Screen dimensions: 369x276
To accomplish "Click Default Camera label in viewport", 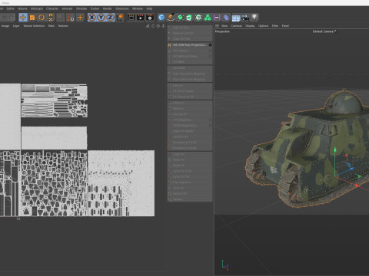I will pyautogui.click(x=323, y=31).
